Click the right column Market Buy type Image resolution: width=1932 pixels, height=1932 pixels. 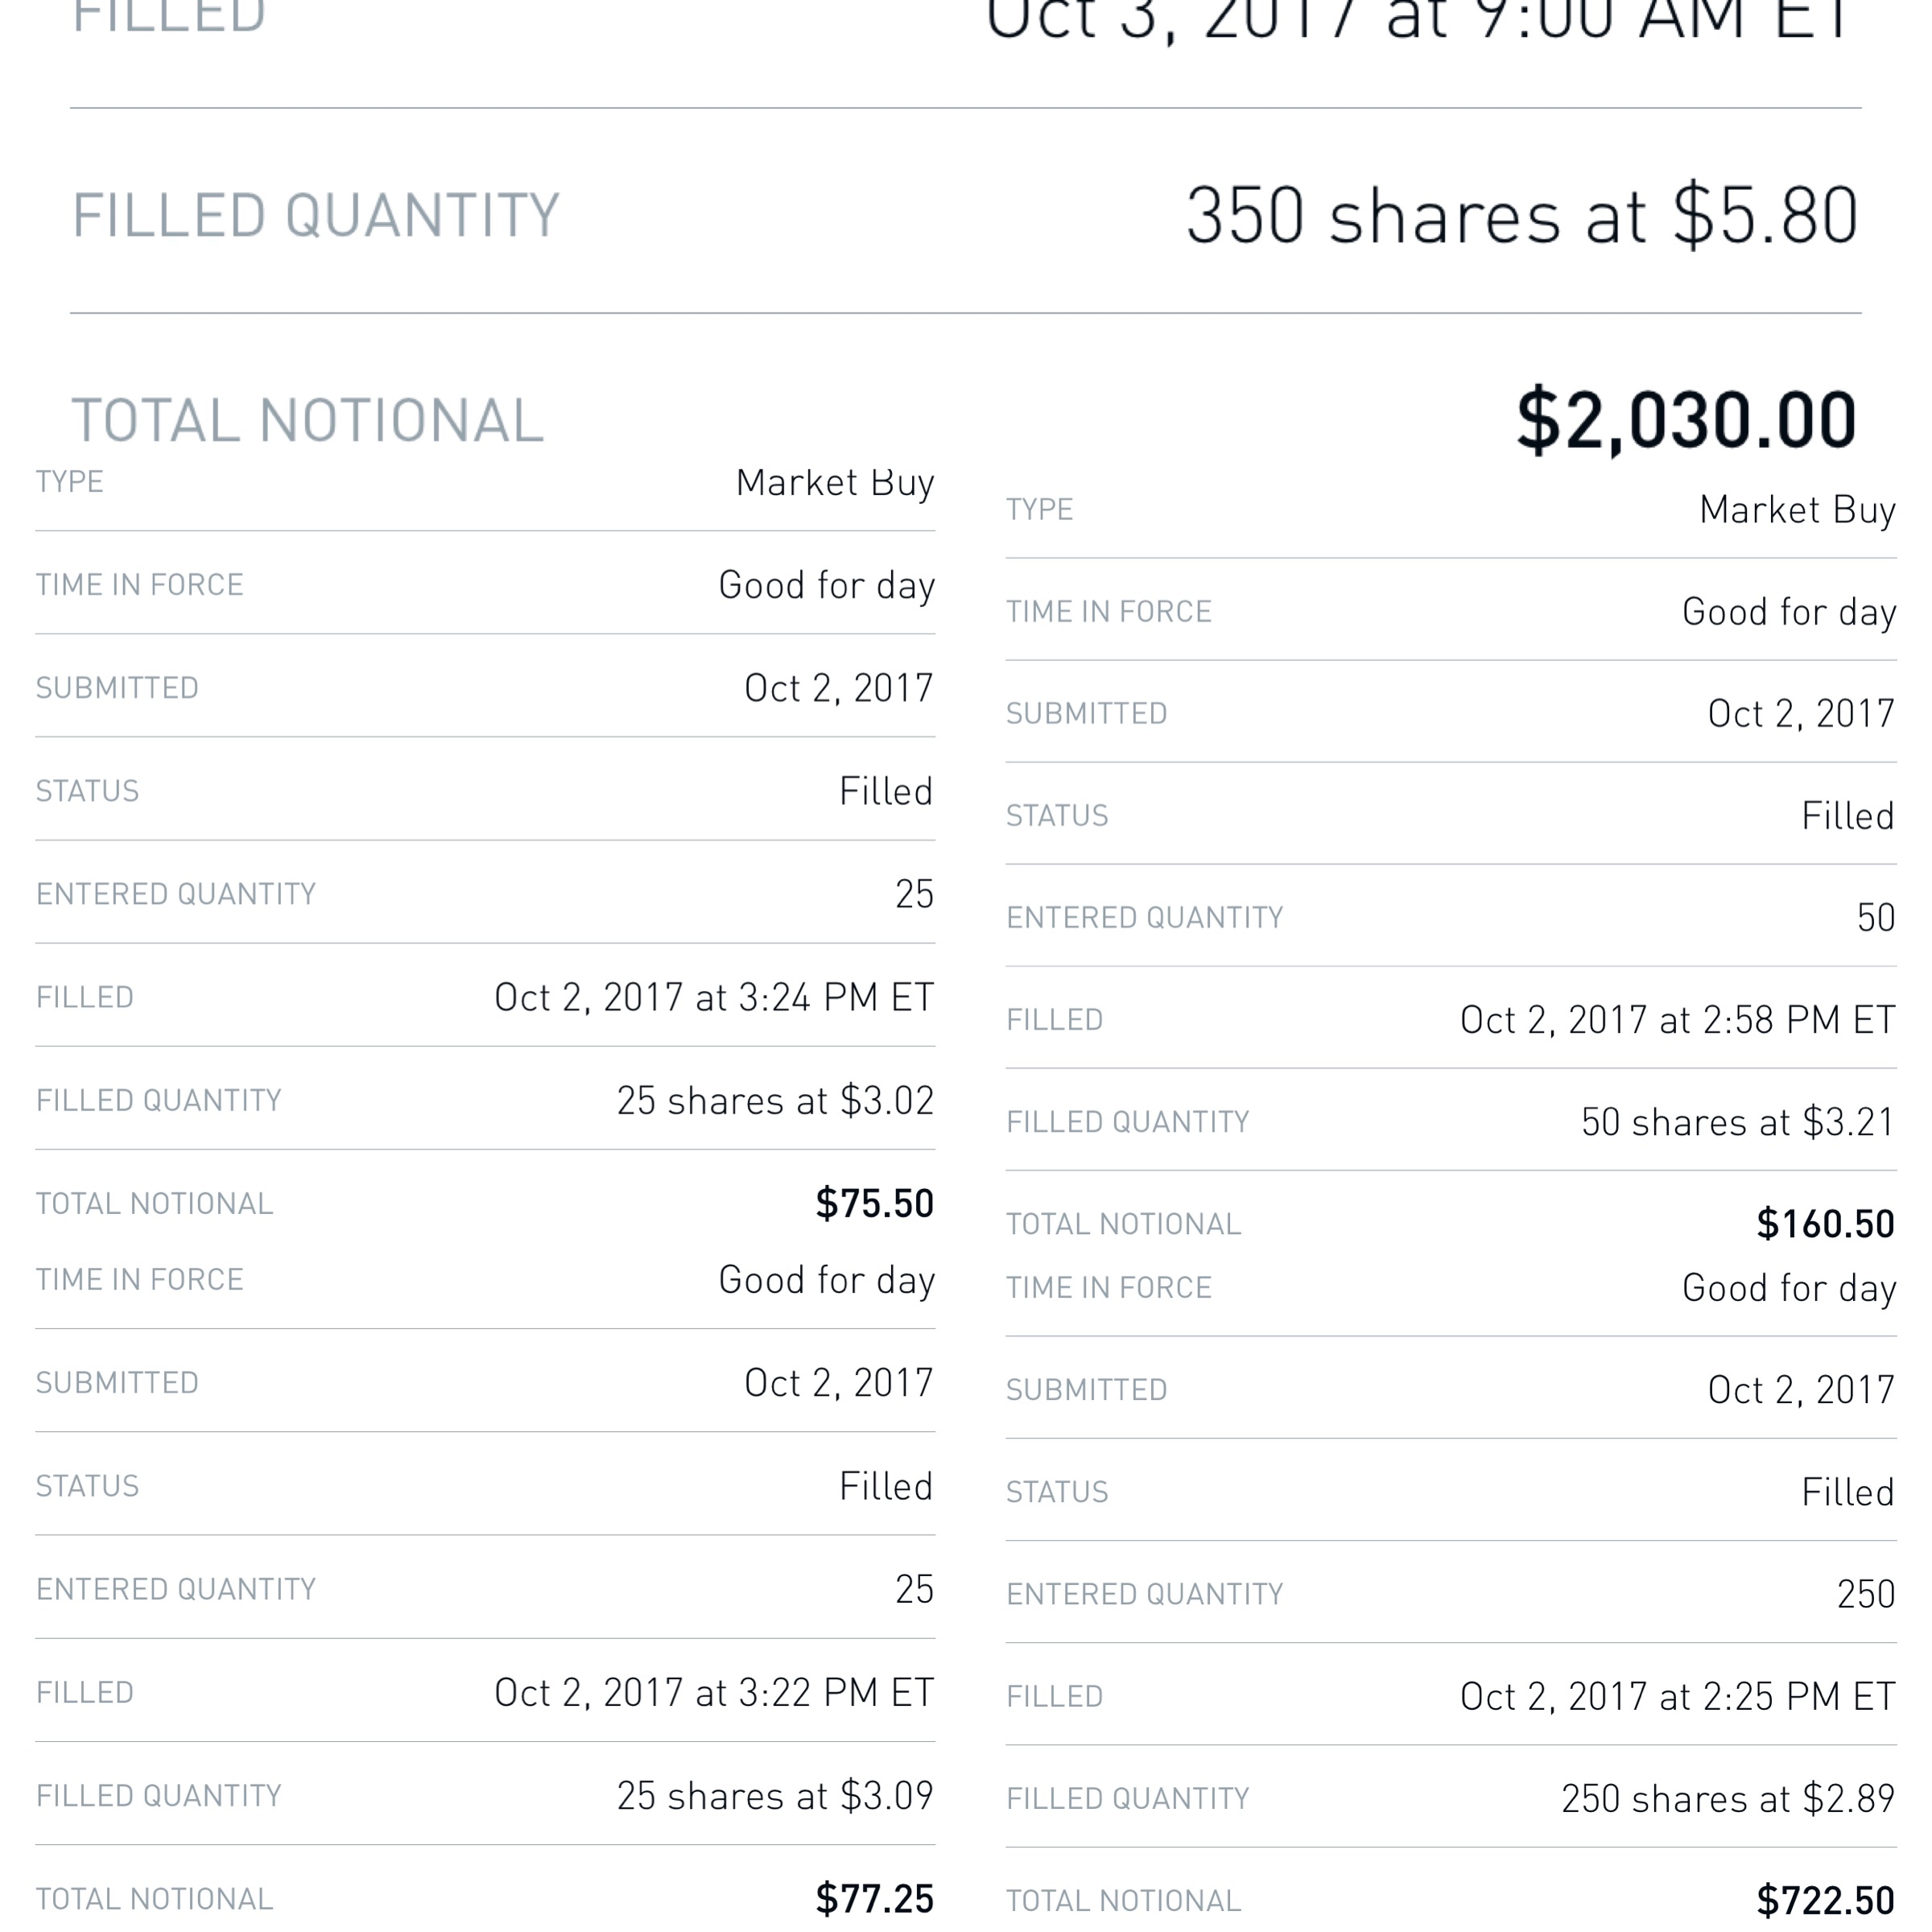pos(1797,510)
